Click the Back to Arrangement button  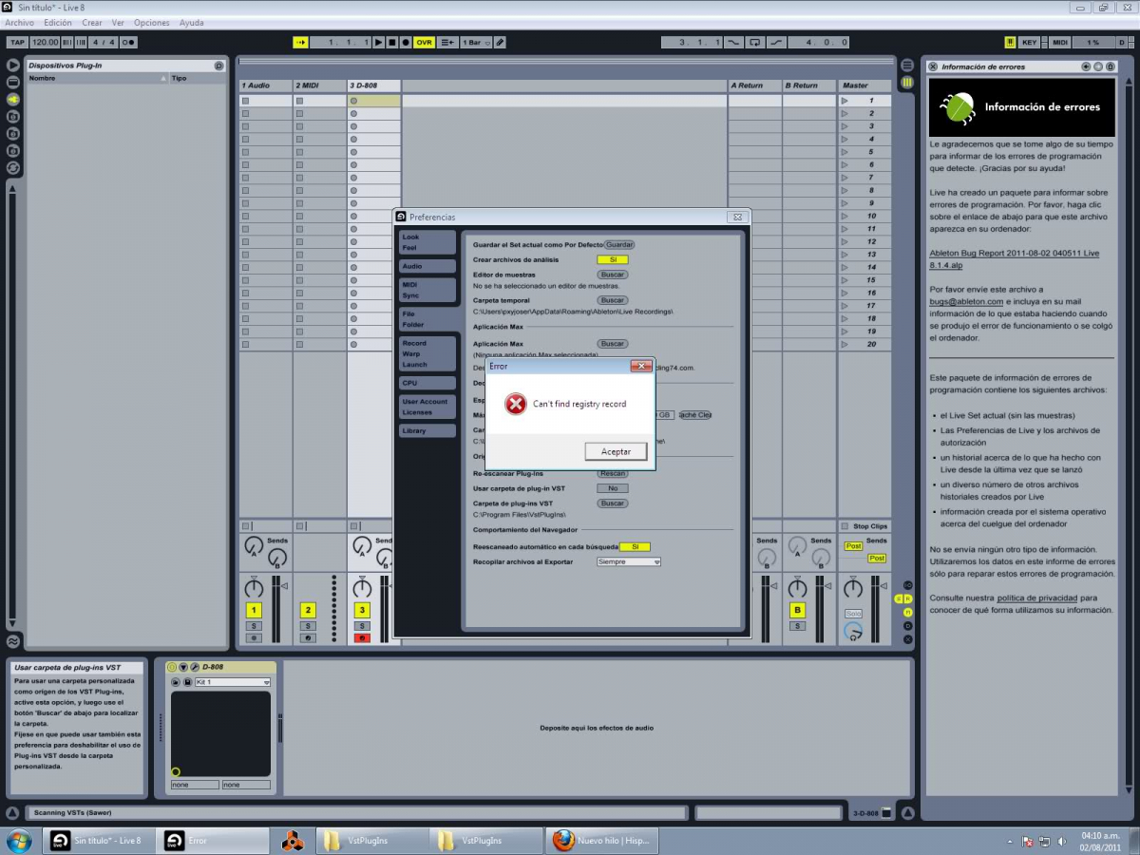click(x=448, y=42)
